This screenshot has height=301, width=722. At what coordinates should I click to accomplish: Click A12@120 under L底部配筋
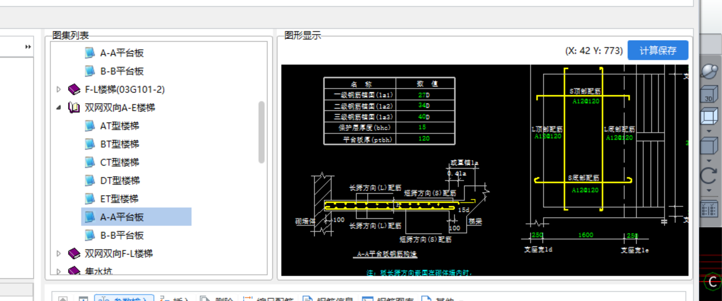(620, 137)
